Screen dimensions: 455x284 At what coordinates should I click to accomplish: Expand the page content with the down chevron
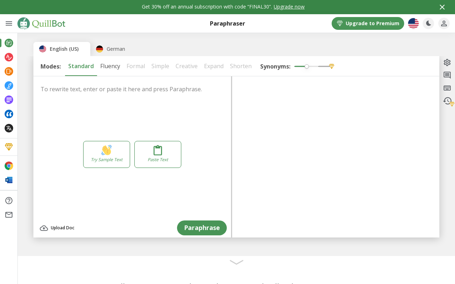236,262
